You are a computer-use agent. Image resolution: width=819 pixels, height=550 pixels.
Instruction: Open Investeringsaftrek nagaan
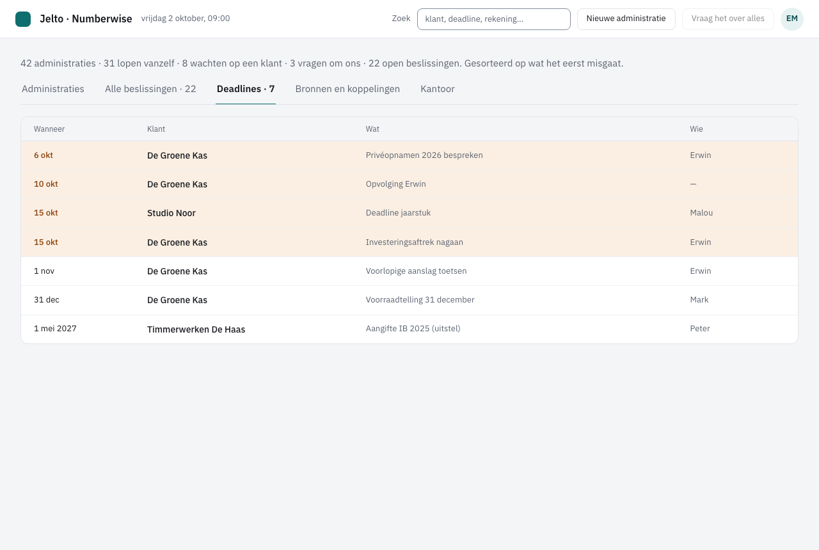click(x=415, y=242)
